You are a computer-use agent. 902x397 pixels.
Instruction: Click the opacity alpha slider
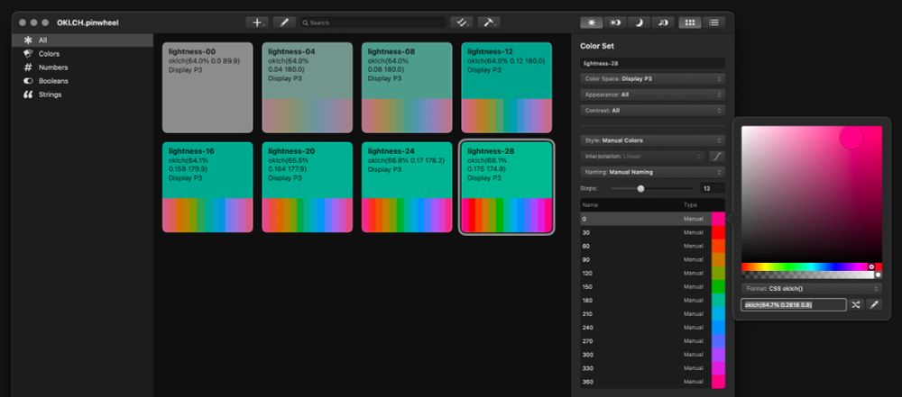pyautogui.click(x=812, y=275)
